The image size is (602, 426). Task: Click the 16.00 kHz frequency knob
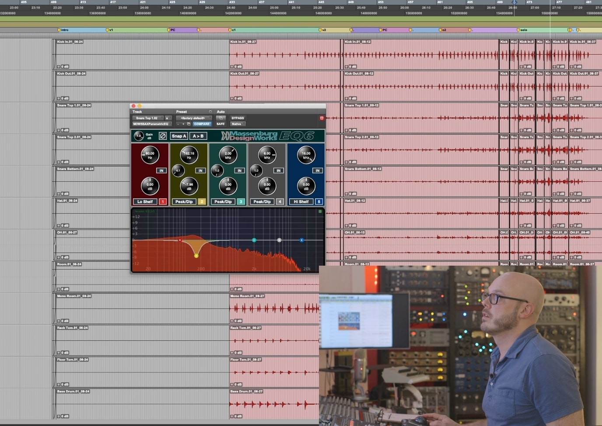306,155
